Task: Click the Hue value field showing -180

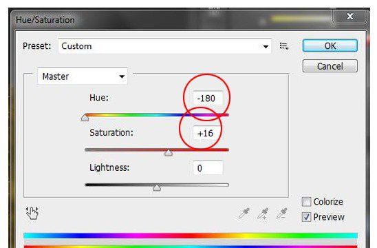Action: click(x=208, y=98)
